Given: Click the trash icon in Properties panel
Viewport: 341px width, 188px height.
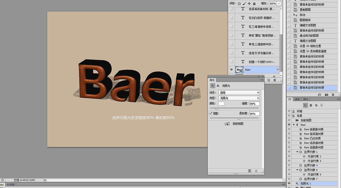Looking at the screenshot, I should coord(256,171).
